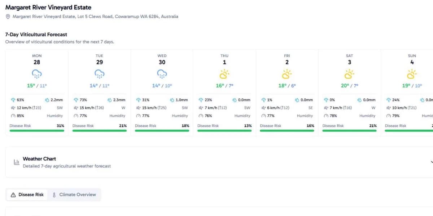Click the umbrella icon next to 0%
The image size is (433, 216).
[x=326, y=100]
